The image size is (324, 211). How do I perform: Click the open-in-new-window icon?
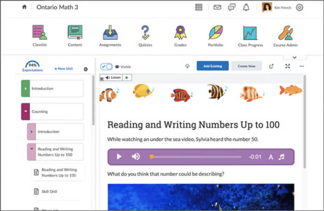click(x=271, y=66)
